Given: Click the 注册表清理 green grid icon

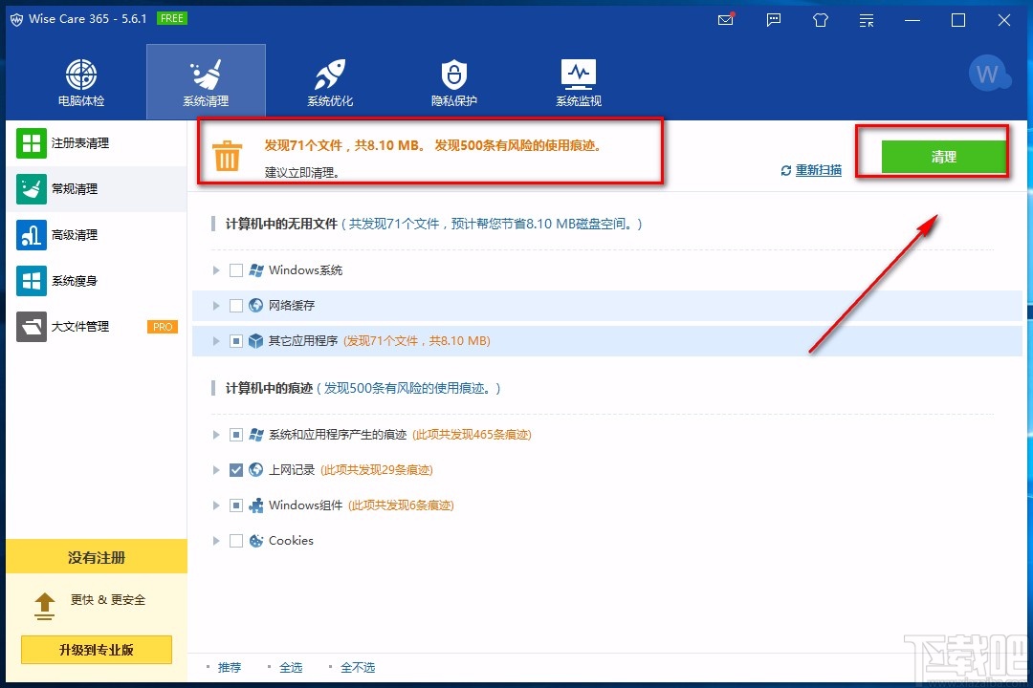Looking at the screenshot, I should (x=31, y=143).
